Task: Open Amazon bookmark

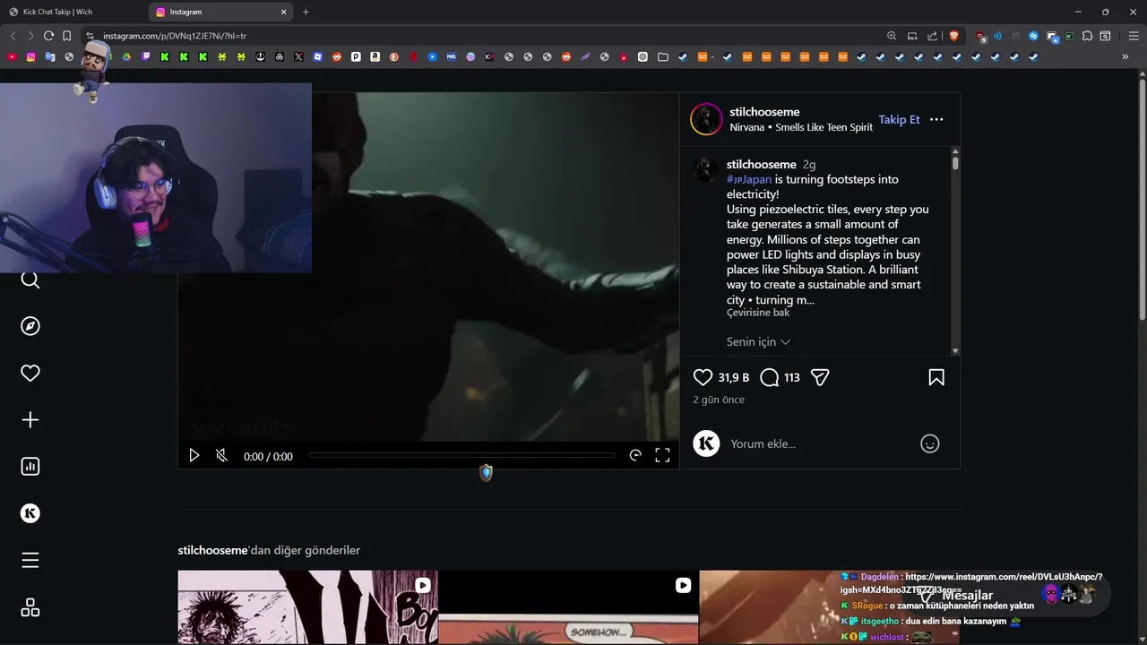Action: point(375,56)
